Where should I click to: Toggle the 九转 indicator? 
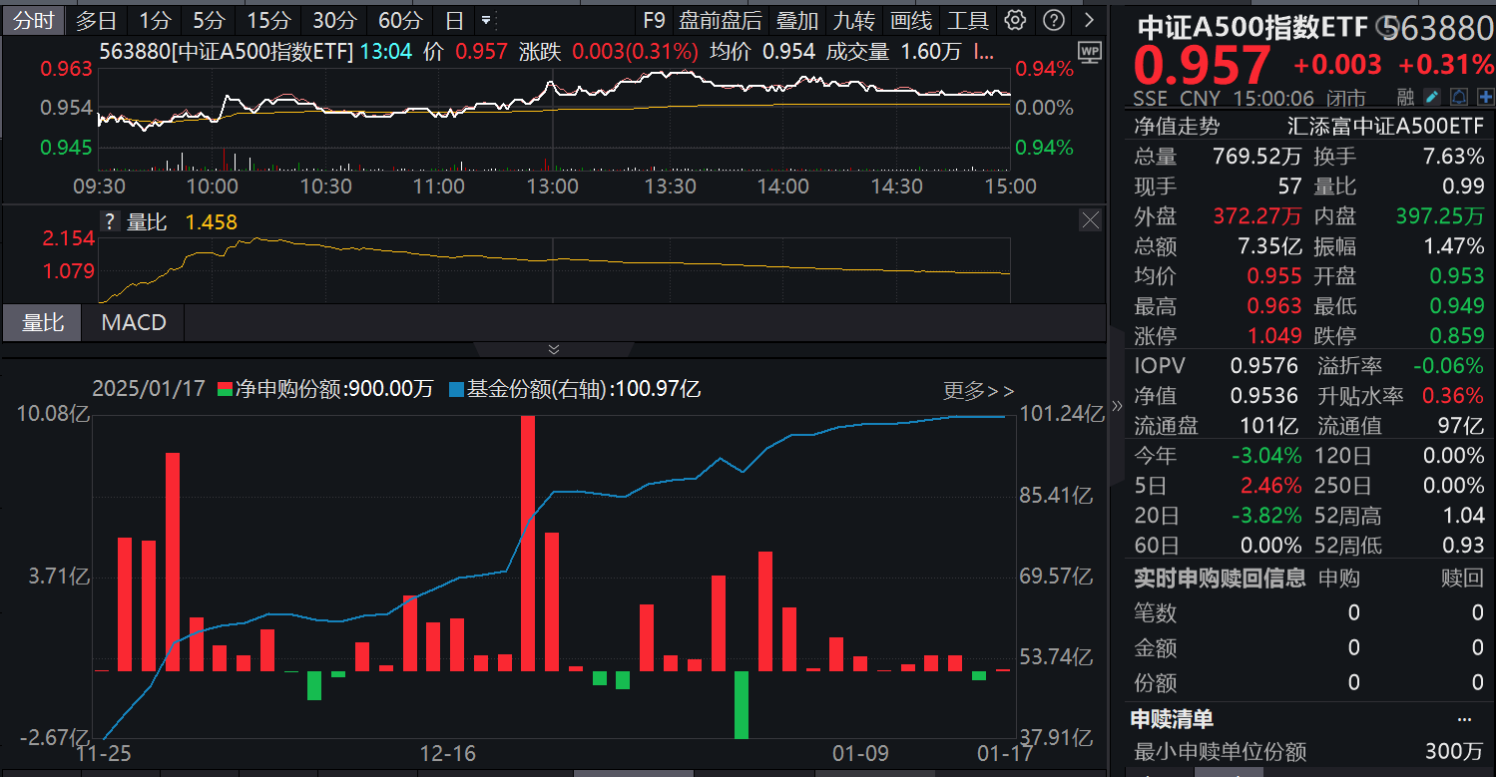tap(853, 20)
